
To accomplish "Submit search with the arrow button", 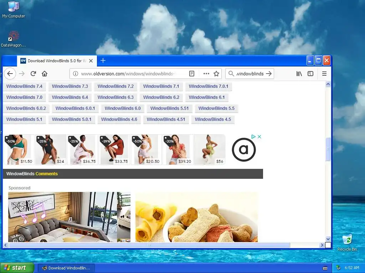I will click(x=269, y=74).
